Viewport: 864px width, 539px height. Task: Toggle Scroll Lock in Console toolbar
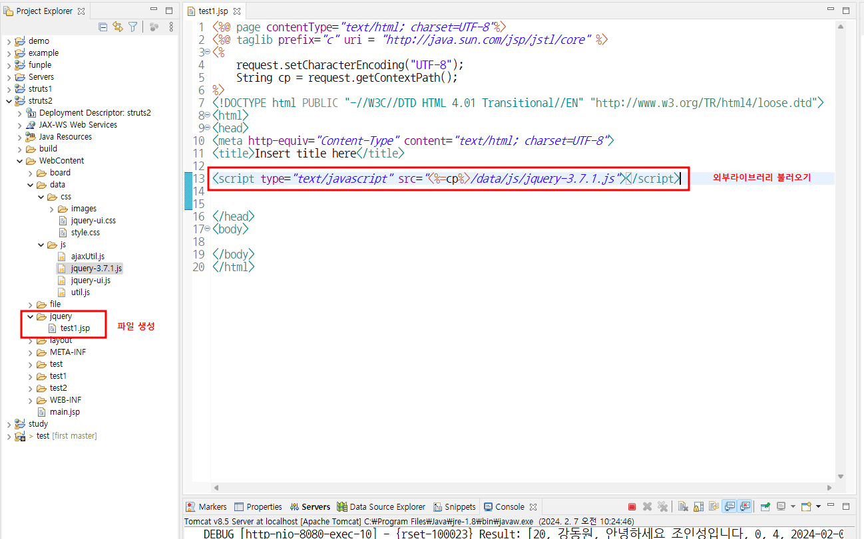click(x=699, y=506)
